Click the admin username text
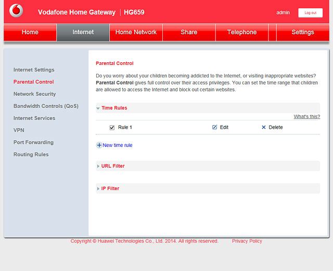 tap(283, 12)
